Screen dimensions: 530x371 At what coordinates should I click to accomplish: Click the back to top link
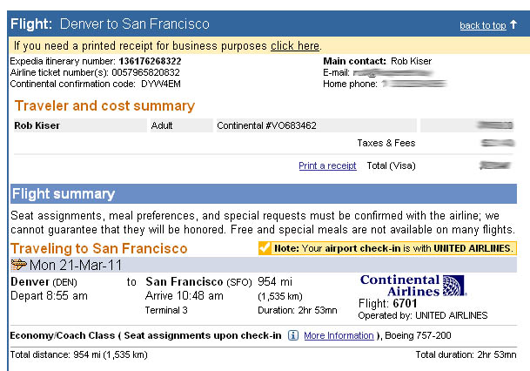pyautogui.click(x=483, y=25)
